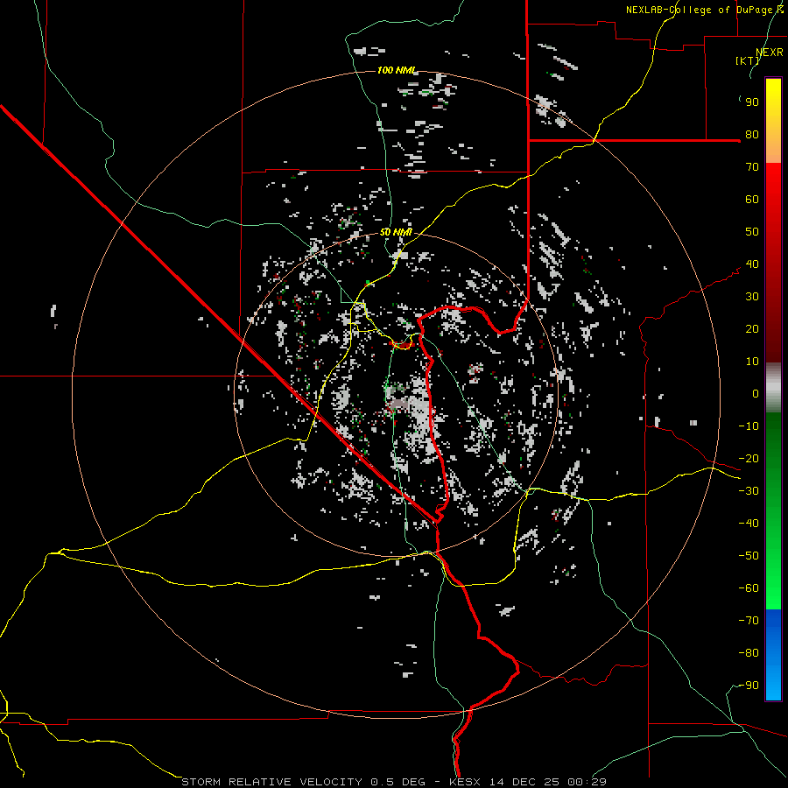Click the gray zero-velocity segment of scale
Image resolution: width=788 pixels, height=788 pixels.
[x=773, y=387]
